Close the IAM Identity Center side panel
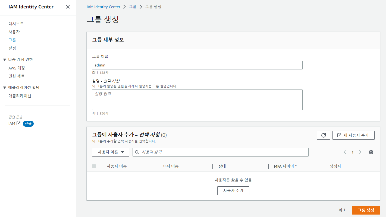The height and width of the screenshot is (217, 386). click(x=68, y=7)
